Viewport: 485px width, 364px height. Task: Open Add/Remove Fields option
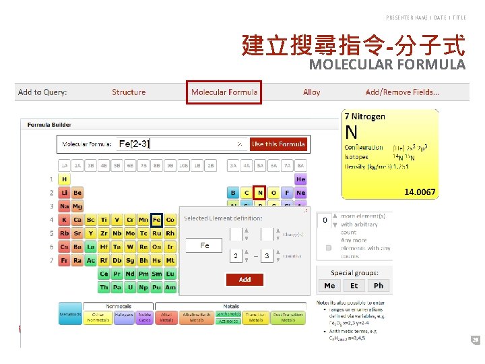[x=402, y=92]
